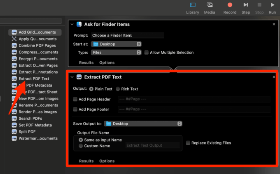Open Options tab in Extract PDF Text
This screenshot has height=174, width=280.
click(x=107, y=161)
